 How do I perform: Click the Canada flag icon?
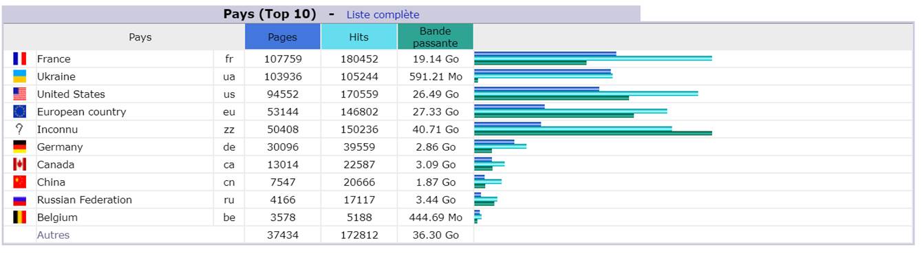point(19,164)
